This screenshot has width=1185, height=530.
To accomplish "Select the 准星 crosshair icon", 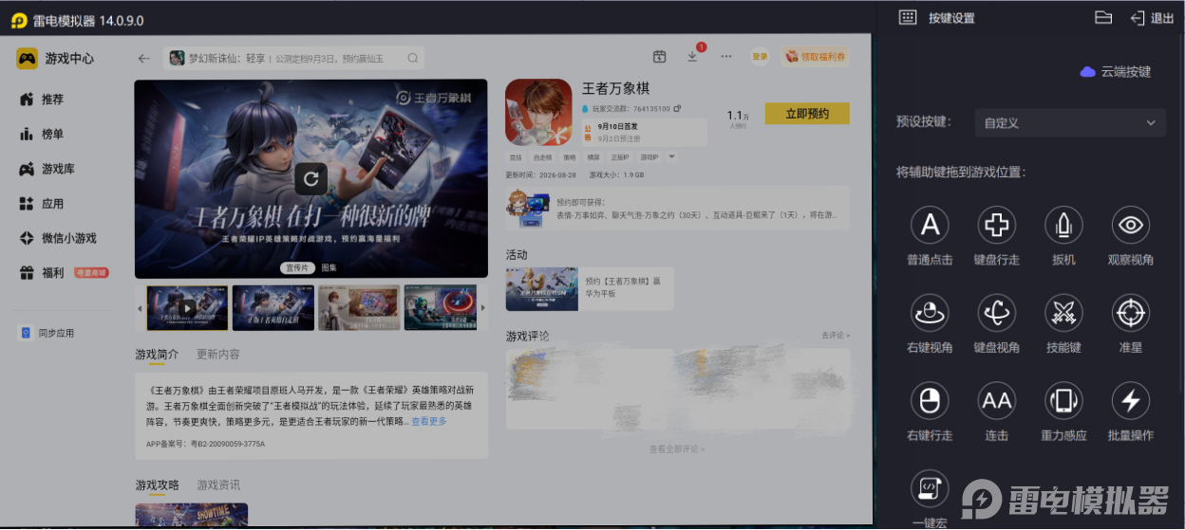I will (1130, 313).
